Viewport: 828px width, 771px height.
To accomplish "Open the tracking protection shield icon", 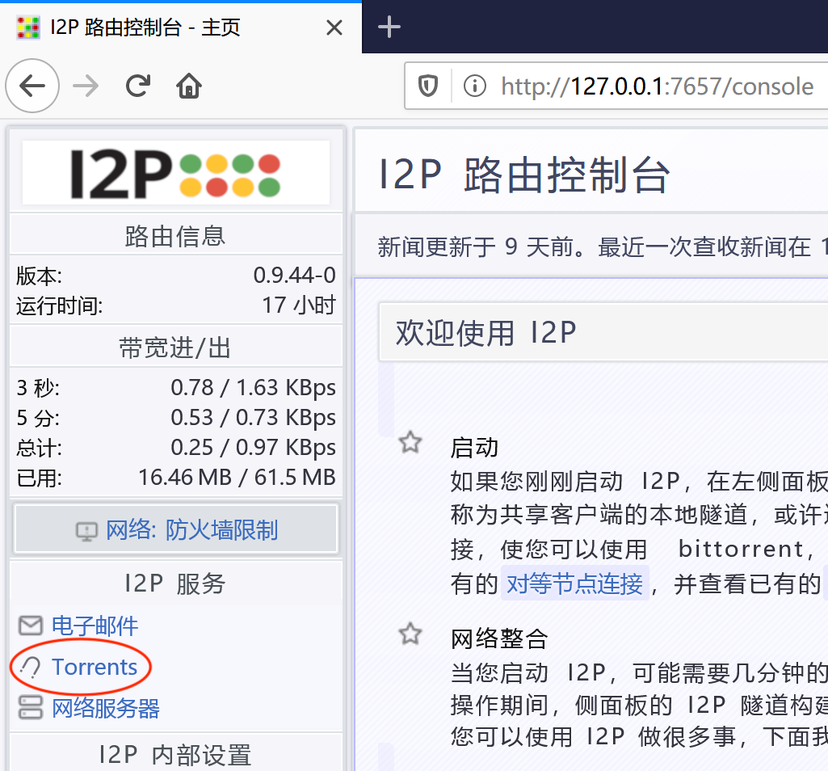I will [427, 86].
